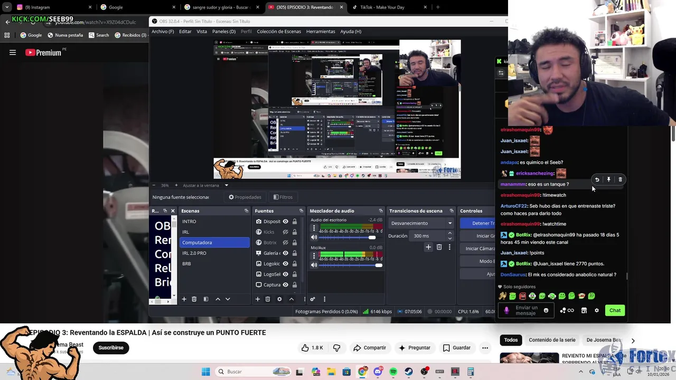Open Archivo menu in OBS

[x=163, y=32]
